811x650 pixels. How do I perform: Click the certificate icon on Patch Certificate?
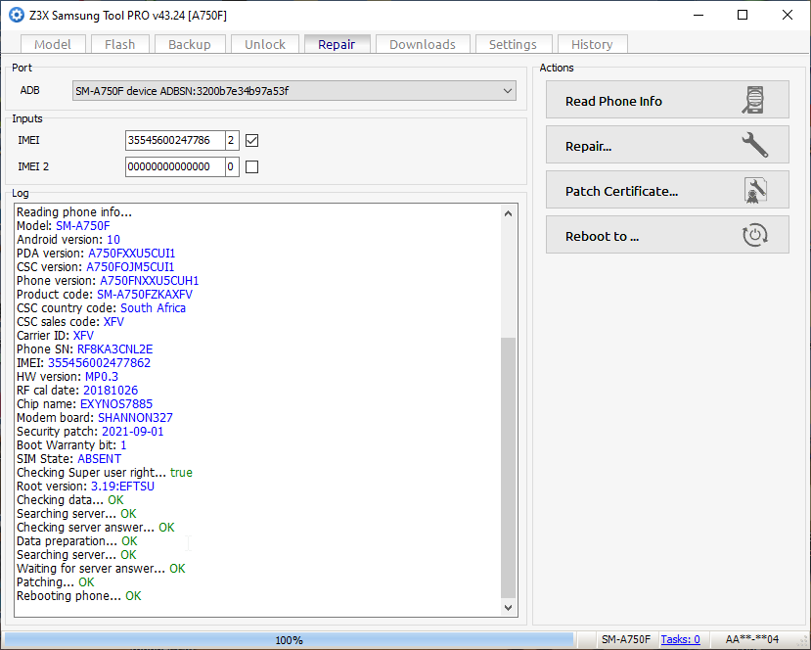tap(753, 191)
